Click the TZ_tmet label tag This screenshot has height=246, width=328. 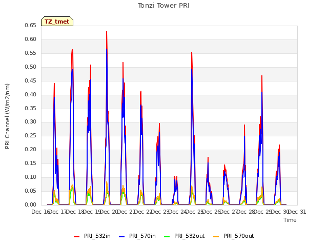point(57,22)
